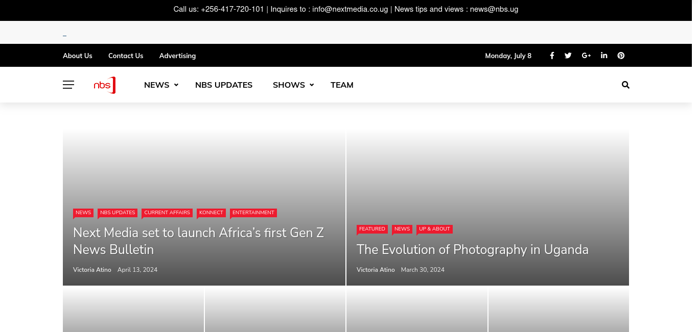Open the Advertising link
Screen dimensions: 698x332
177,56
